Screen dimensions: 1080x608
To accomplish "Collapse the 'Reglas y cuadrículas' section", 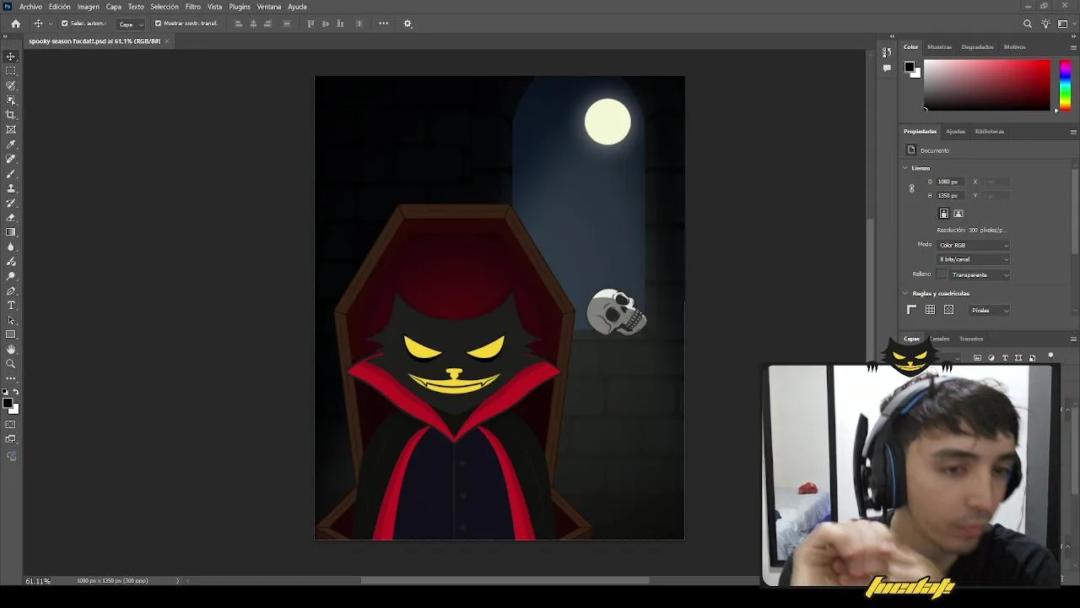I will tap(905, 293).
